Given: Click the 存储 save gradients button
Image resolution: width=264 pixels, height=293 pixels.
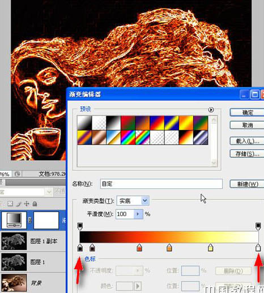Looking at the screenshot, I should pyautogui.click(x=248, y=154).
